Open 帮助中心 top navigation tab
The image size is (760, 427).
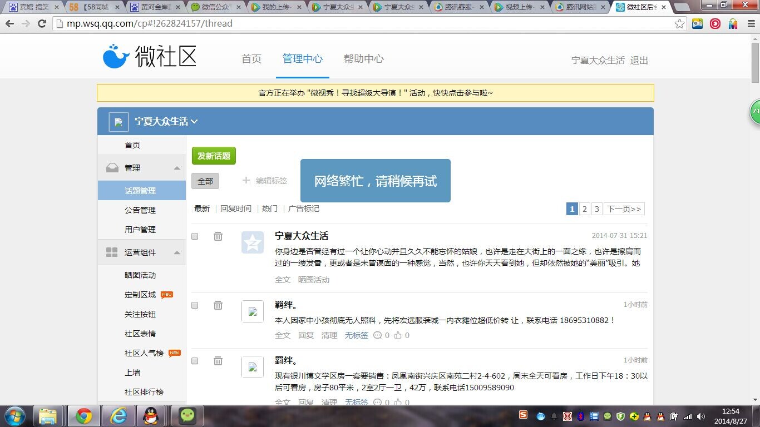click(364, 59)
